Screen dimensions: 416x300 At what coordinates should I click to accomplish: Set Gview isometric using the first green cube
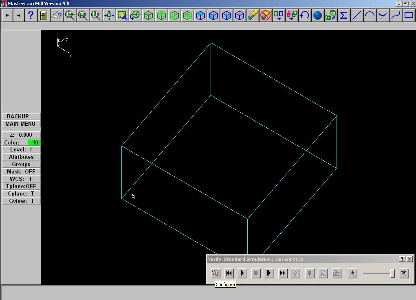pyautogui.click(x=148, y=16)
